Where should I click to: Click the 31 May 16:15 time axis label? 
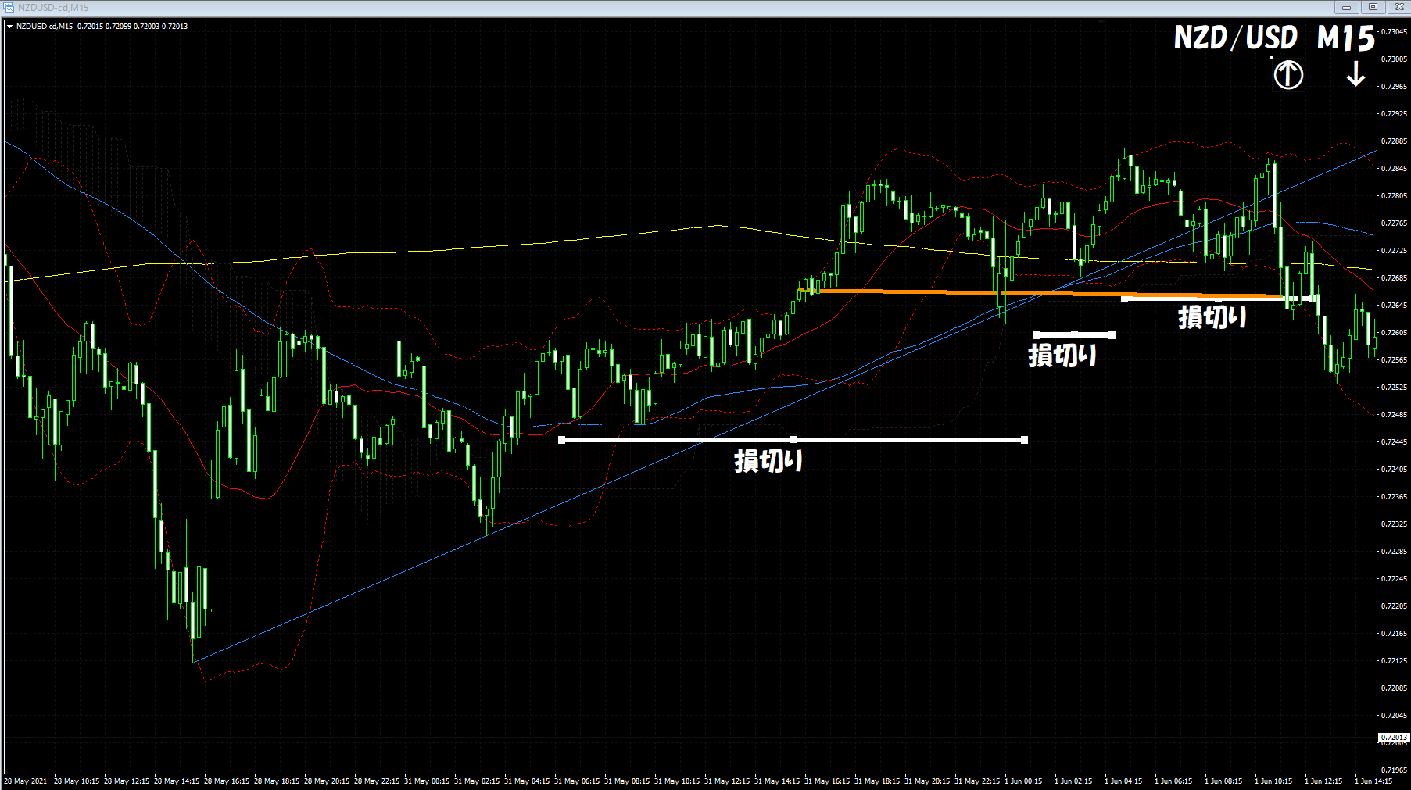[827, 781]
